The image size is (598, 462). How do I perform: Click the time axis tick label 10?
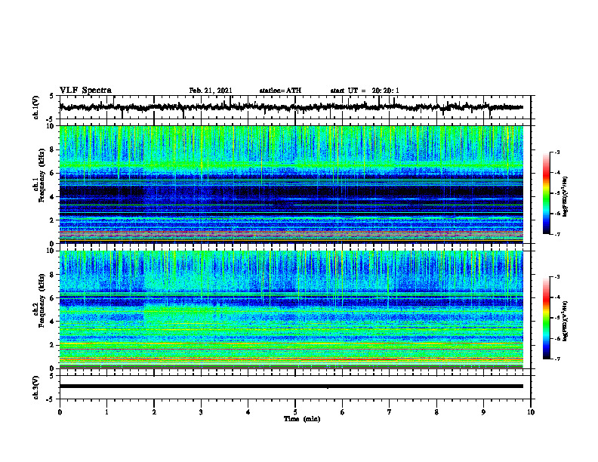[x=531, y=412]
